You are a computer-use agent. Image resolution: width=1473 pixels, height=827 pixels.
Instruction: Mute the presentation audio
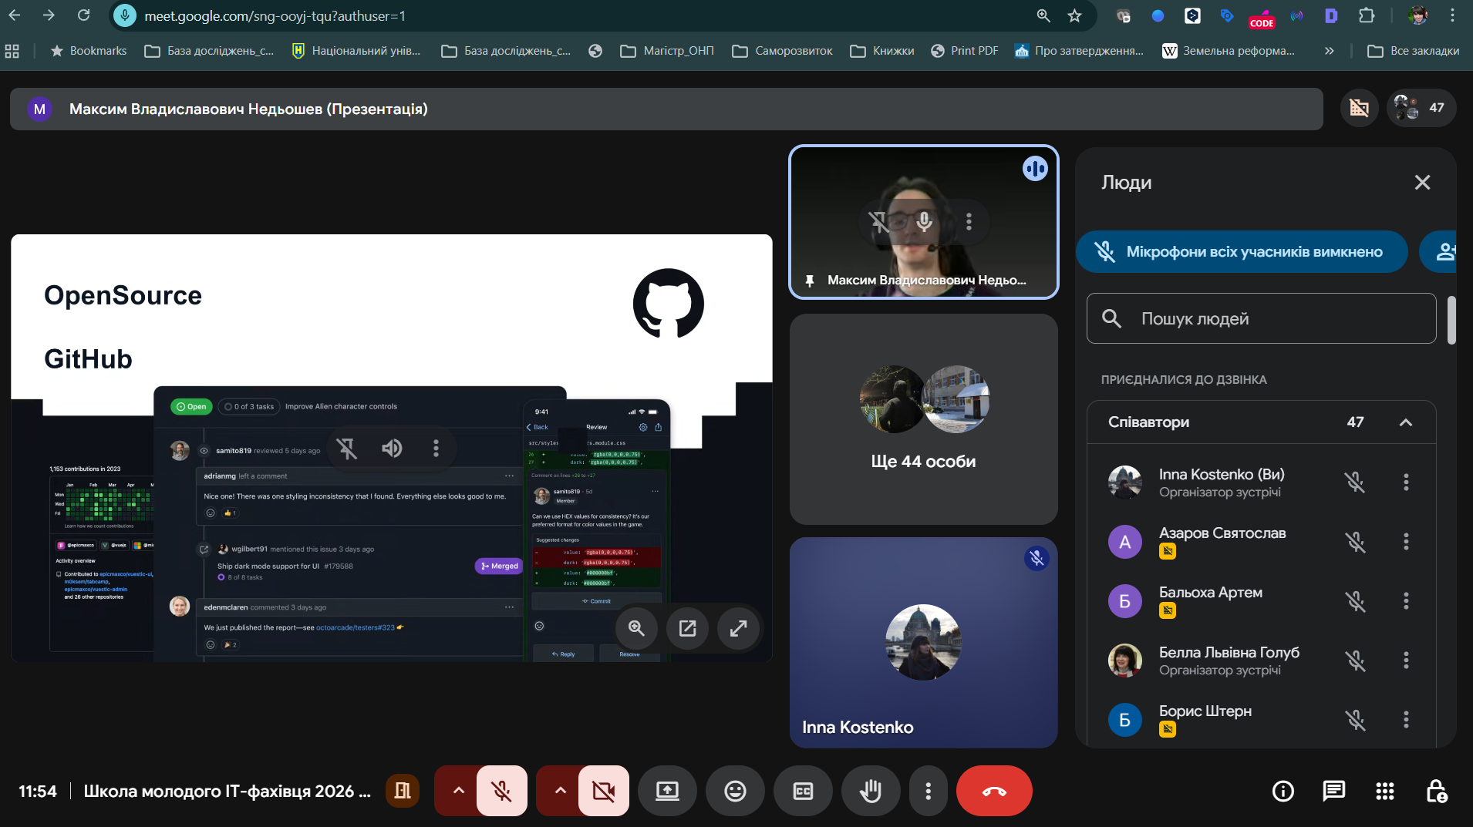point(392,449)
